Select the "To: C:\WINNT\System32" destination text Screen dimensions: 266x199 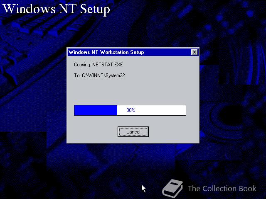[x=99, y=75]
